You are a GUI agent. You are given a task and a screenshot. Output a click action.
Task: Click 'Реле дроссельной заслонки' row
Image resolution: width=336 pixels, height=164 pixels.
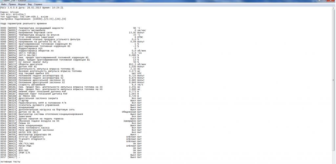tap(73, 130)
